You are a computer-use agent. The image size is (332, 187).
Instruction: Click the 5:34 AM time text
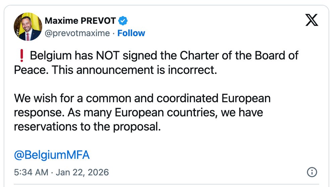pos(32,172)
